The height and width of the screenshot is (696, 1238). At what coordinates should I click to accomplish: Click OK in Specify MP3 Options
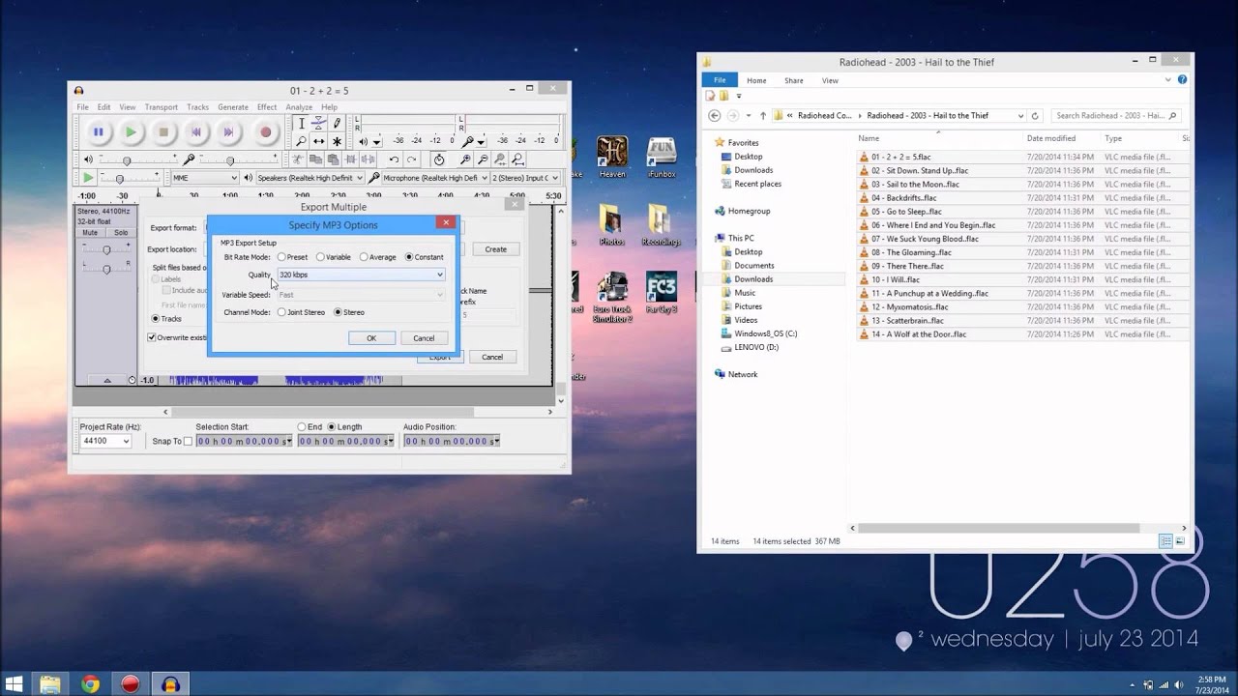tap(371, 338)
